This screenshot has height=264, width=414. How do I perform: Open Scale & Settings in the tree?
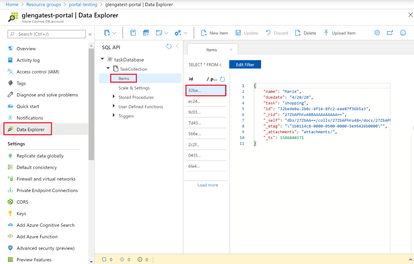coord(134,88)
